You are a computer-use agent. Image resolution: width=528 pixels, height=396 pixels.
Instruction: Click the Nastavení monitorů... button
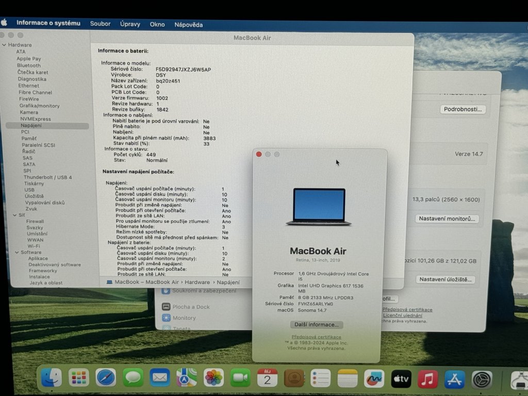447,219
